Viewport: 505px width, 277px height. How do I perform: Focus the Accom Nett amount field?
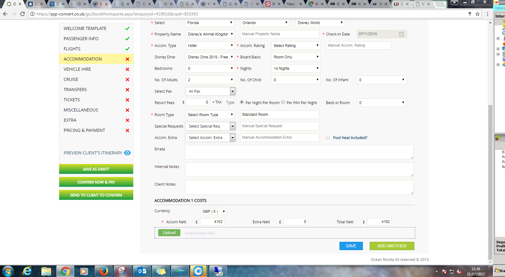tap(212, 222)
